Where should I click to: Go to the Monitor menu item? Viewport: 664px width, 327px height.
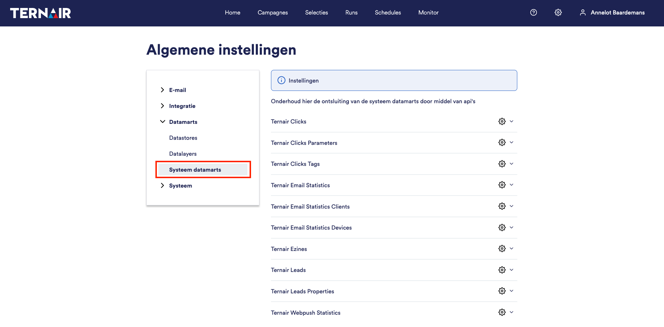[x=428, y=13]
